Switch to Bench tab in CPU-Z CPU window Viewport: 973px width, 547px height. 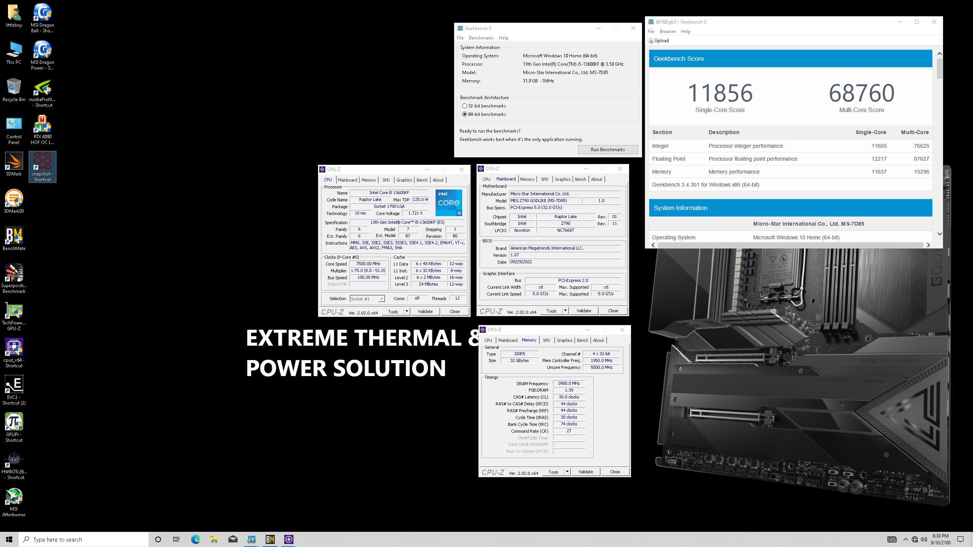point(422,180)
